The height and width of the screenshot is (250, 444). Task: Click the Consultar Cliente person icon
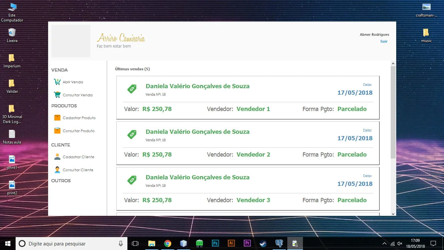click(57, 170)
